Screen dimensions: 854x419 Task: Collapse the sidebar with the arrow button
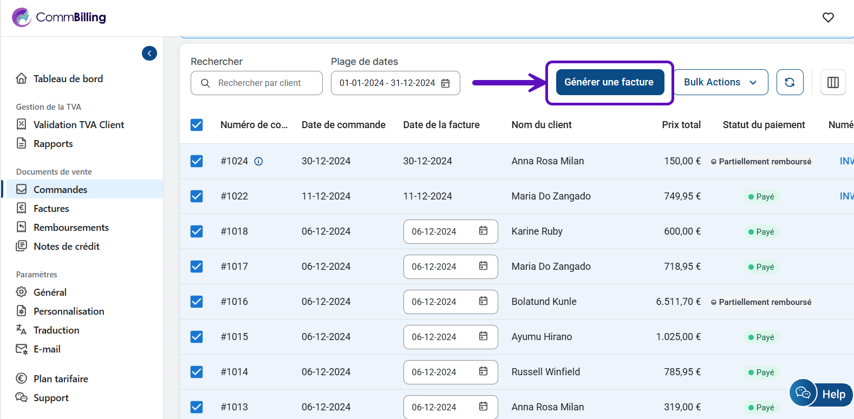click(149, 53)
